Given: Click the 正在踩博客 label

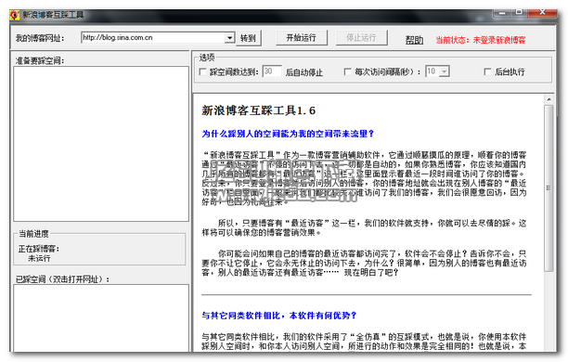Looking at the screenshot, I should point(39,249).
